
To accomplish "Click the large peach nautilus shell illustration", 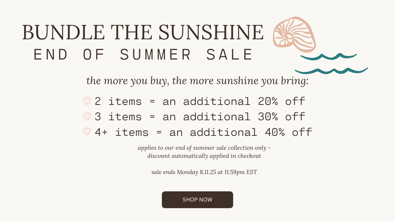I will pyautogui.click(x=294, y=34).
